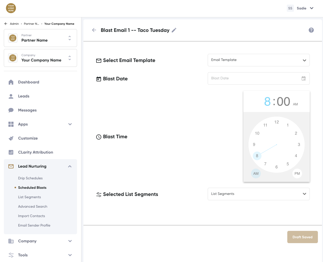
Task: Click the CLarity Attribution chart icon
Action: (x=11, y=152)
